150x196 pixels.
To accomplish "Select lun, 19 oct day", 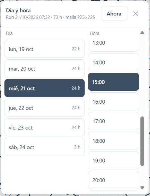I will click(x=44, y=49).
